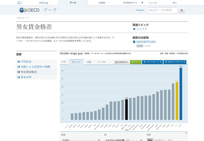
Task: Select the 毎月 monthly time toggle
Action: pyautogui.click(x=170, y=140)
